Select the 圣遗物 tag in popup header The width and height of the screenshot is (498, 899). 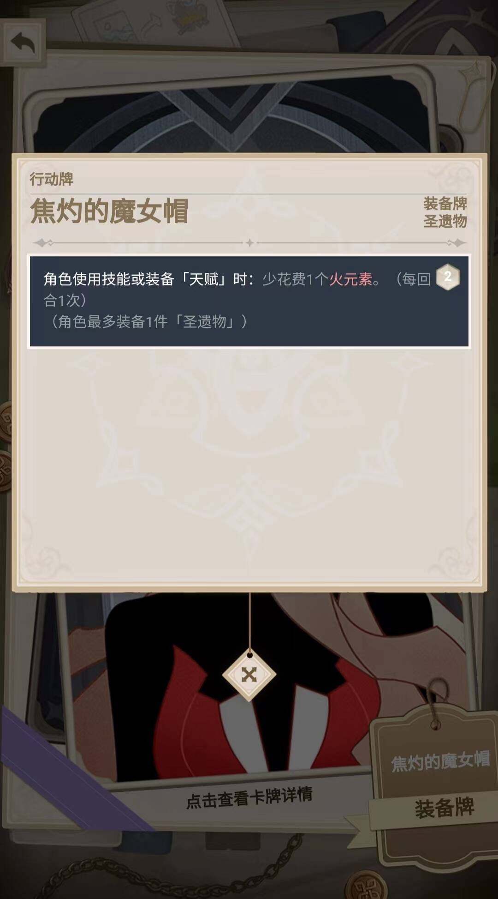click(x=445, y=221)
